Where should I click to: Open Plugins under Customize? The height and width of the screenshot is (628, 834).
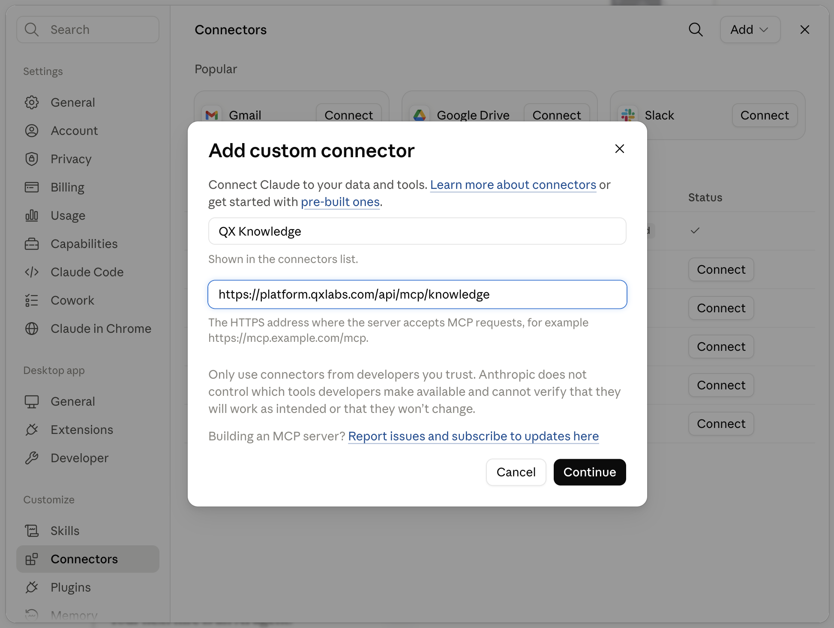click(87, 587)
